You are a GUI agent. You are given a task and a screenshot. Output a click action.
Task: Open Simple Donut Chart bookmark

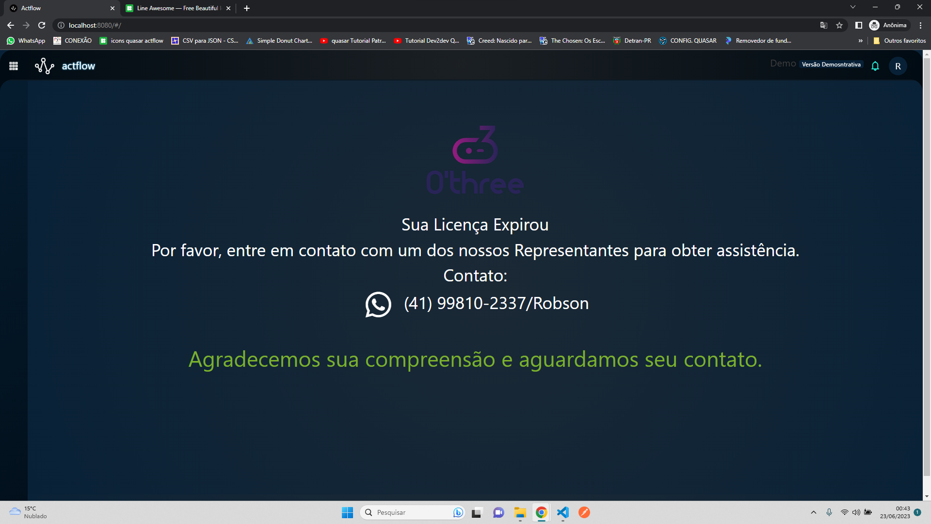[279, 41]
